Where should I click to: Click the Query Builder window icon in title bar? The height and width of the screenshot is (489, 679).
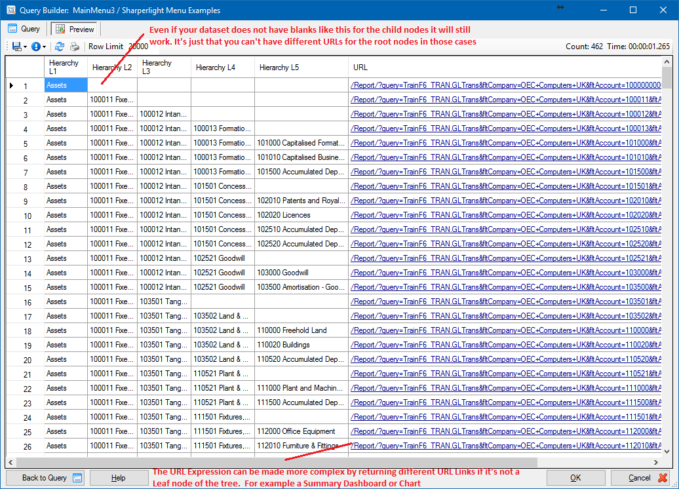[10, 10]
